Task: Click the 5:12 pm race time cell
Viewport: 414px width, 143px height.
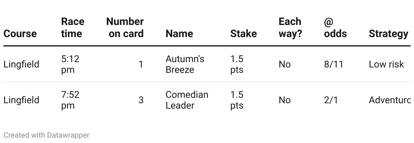Action: pyautogui.click(x=70, y=64)
